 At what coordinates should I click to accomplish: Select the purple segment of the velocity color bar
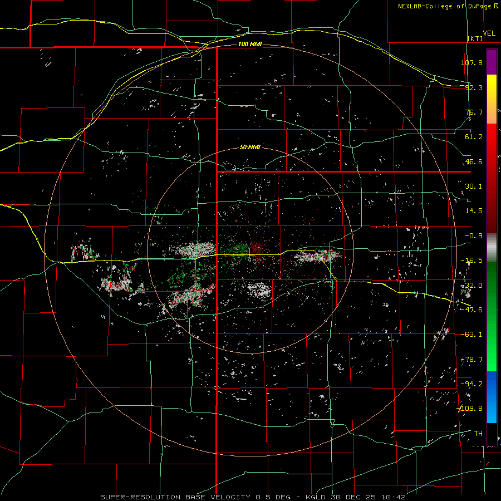click(x=492, y=62)
